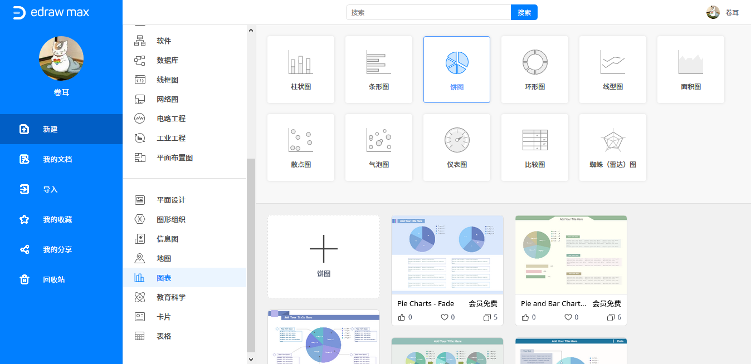This screenshot has width=751, height=364.
Task: Click the 卷耳 username at top right
Action: (x=732, y=12)
